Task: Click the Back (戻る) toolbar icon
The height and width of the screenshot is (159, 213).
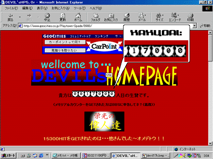Action: (10, 17)
